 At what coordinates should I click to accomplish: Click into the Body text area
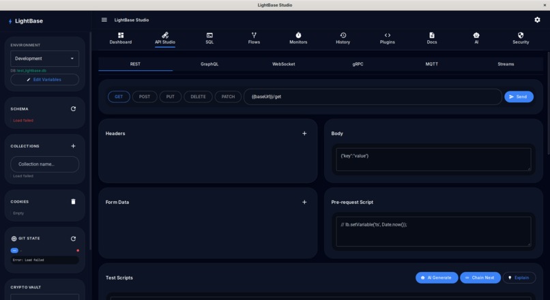(433, 160)
